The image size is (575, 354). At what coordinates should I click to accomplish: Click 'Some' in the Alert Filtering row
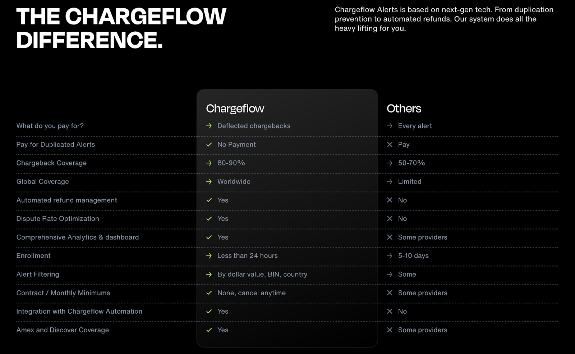407,274
